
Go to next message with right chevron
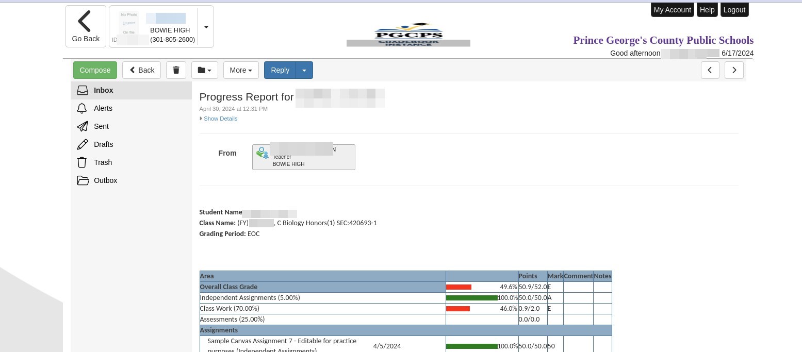click(734, 70)
